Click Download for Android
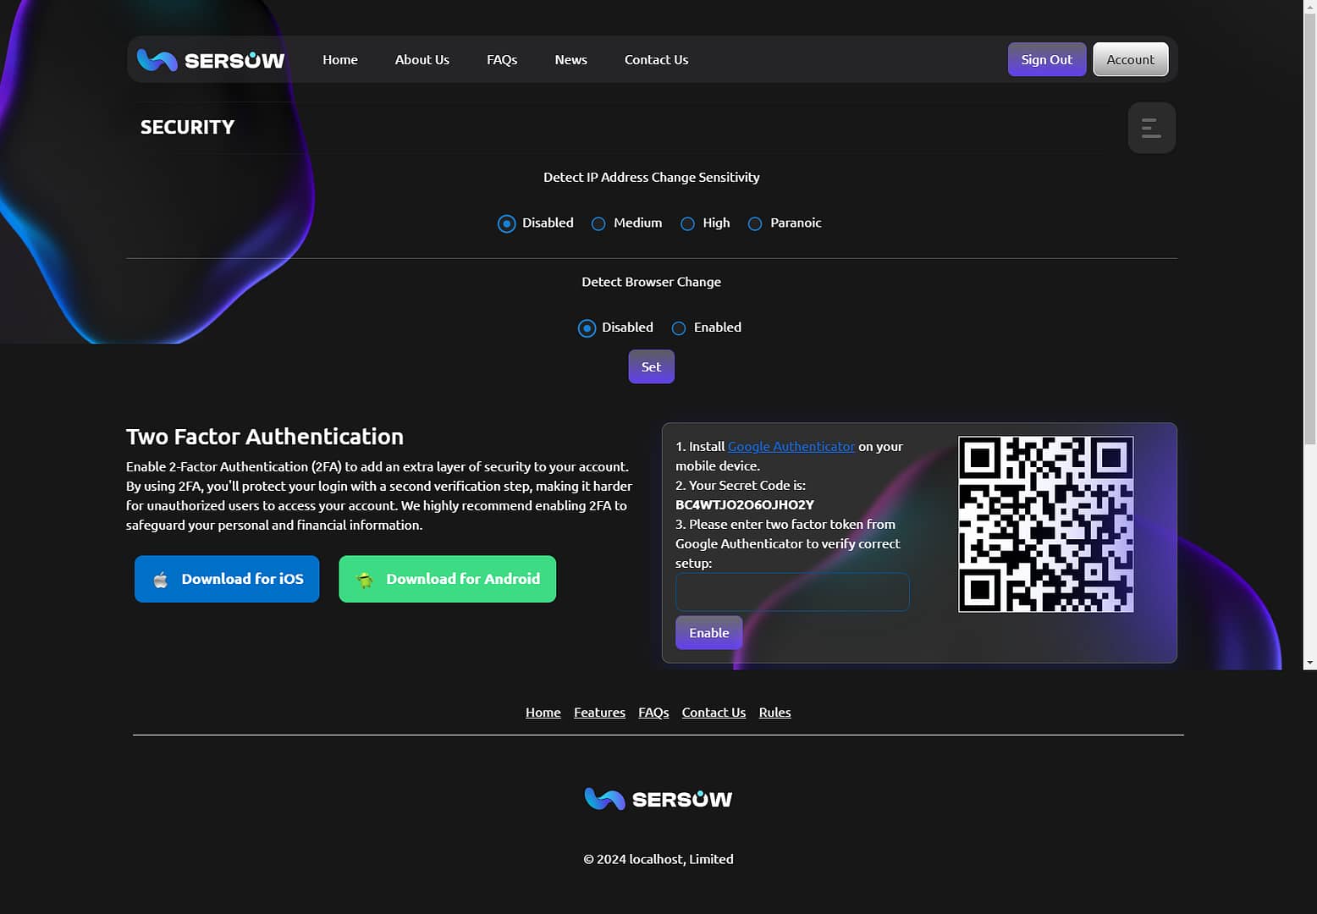The height and width of the screenshot is (914, 1317). click(x=448, y=579)
